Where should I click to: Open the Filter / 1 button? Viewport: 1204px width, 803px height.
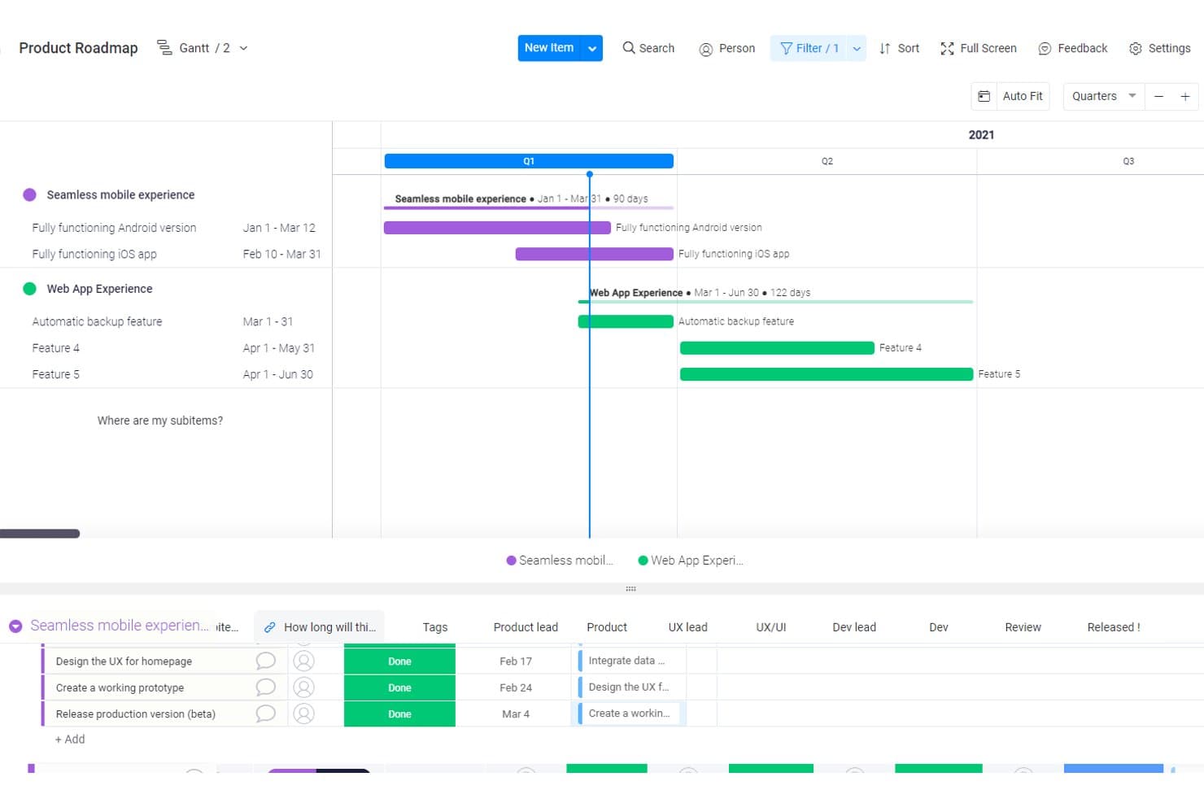[x=809, y=49]
